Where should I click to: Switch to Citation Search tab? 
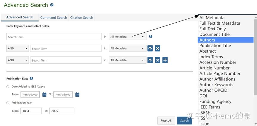(x=82, y=18)
